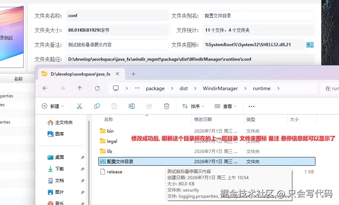Screen dimensions: 339x205
Task: Click the 名称 column header in background window
Action: click(x=18, y=79)
